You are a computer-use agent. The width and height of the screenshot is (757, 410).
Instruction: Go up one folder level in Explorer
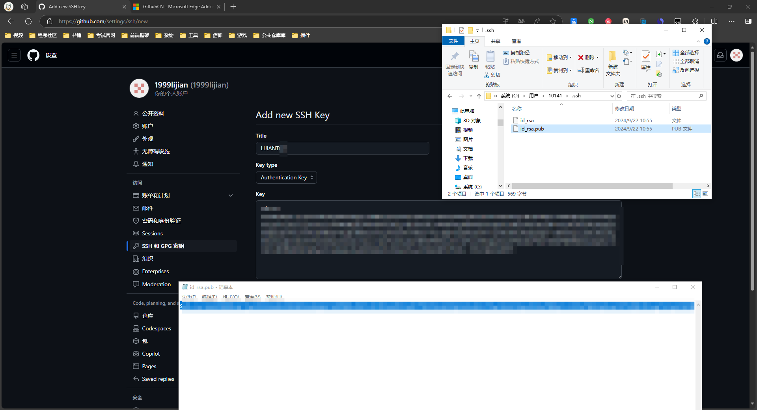(479, 96)
